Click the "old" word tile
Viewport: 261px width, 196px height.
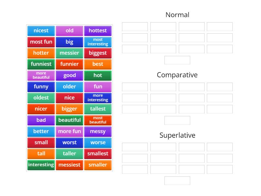pyautogui.click(x=69, y=31)
